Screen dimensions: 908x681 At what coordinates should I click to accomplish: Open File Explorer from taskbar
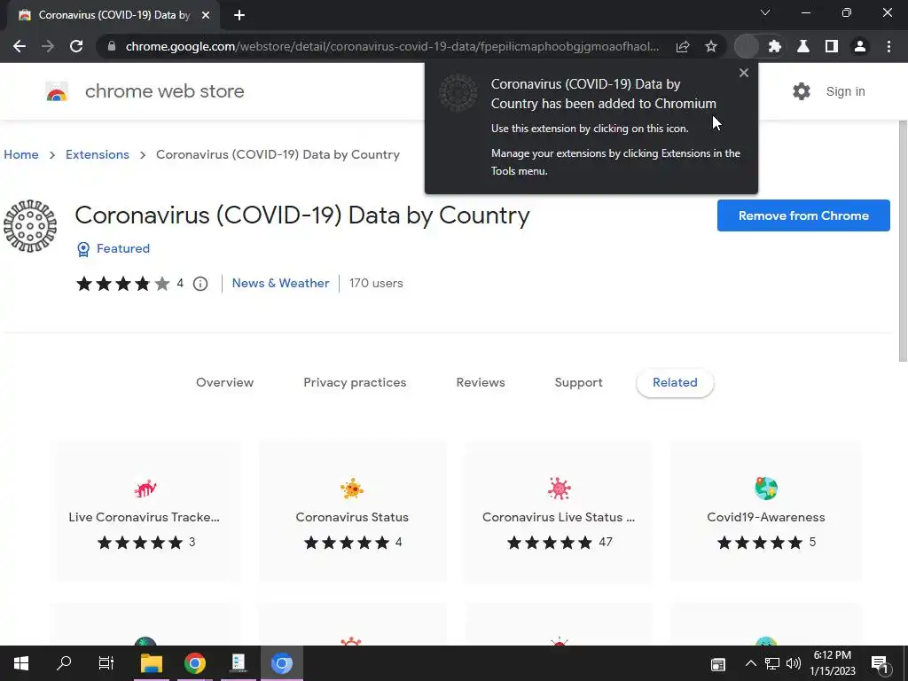152,663
